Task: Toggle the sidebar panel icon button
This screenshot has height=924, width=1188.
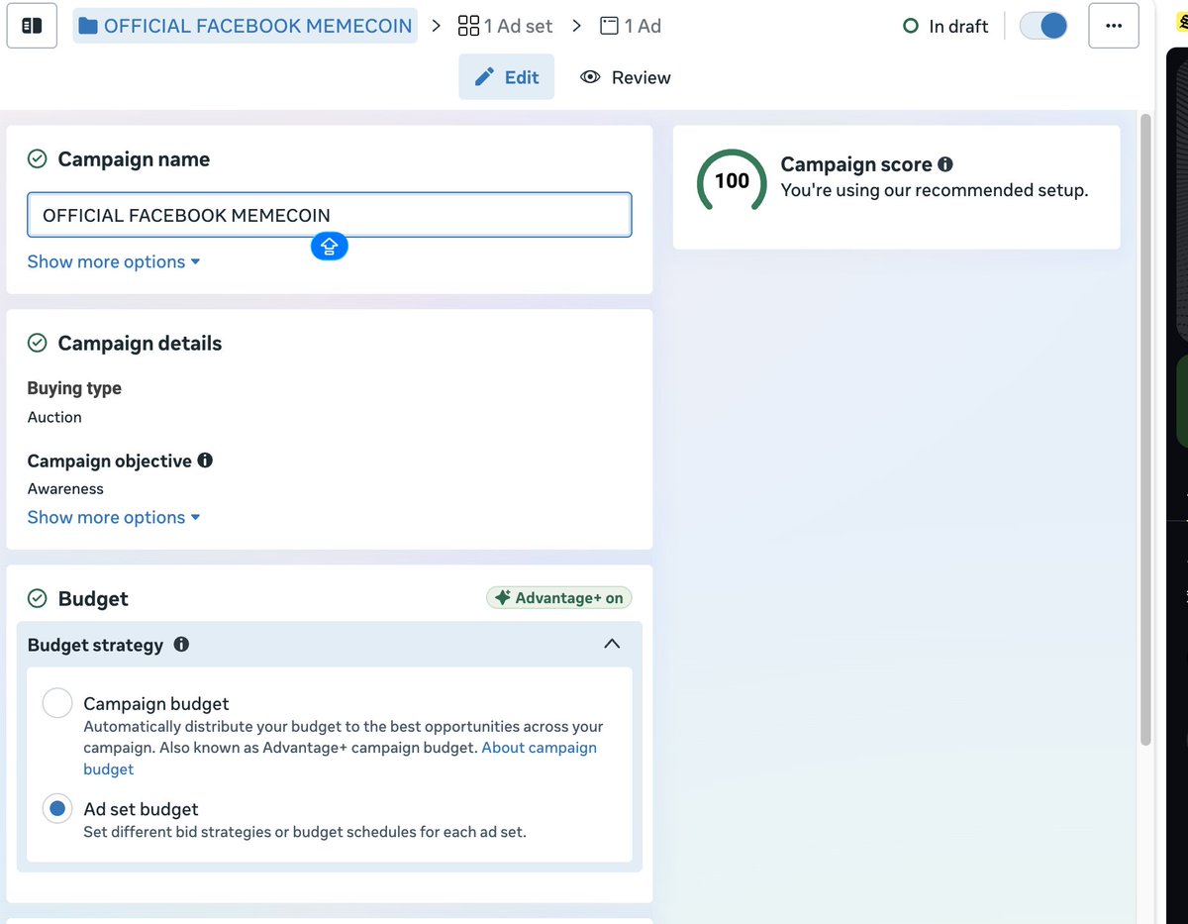Action: click(32, 26)
